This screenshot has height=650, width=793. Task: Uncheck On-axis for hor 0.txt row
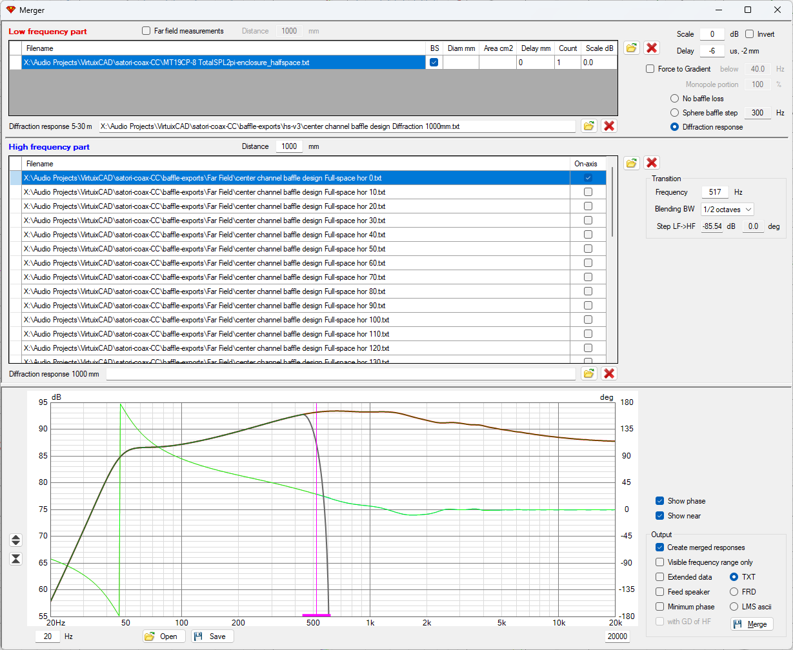click(588, 178)
